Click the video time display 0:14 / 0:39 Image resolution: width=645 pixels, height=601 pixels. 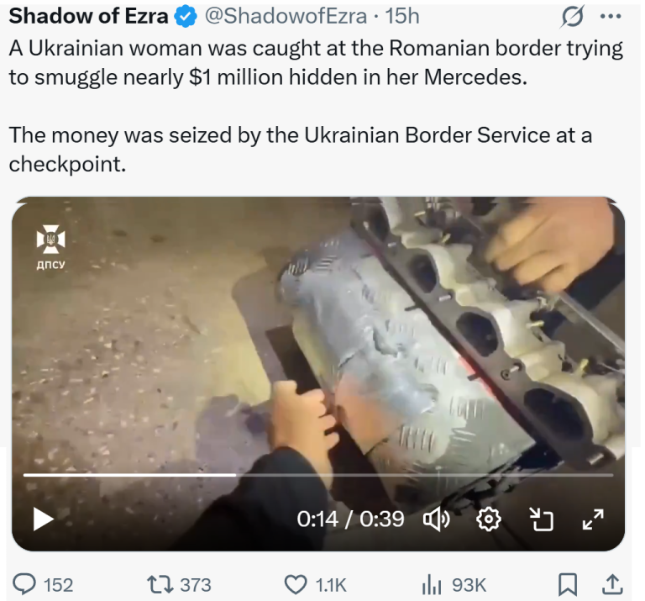(351, 519)
